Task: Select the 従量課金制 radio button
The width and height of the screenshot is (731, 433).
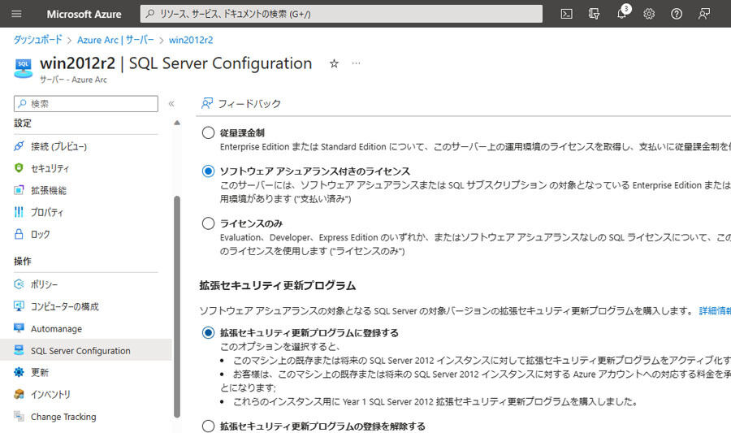Action: pyautogui.click(x=208, y=133)
